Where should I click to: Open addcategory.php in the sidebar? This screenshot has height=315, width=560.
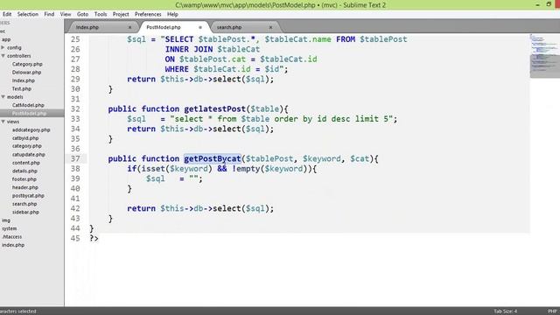click(x=31, y=129)
